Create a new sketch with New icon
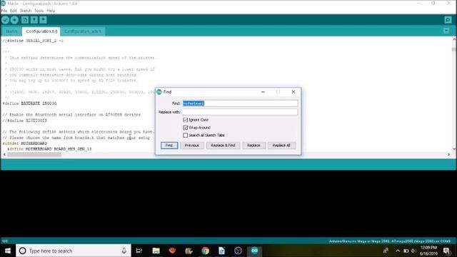This screenshot has width=457, height=257. [x=25, y=20]
